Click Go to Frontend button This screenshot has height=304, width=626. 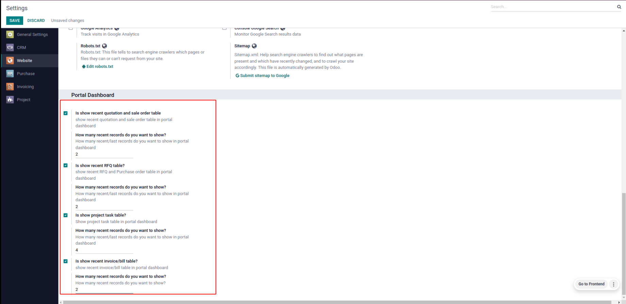click(591, 284)
